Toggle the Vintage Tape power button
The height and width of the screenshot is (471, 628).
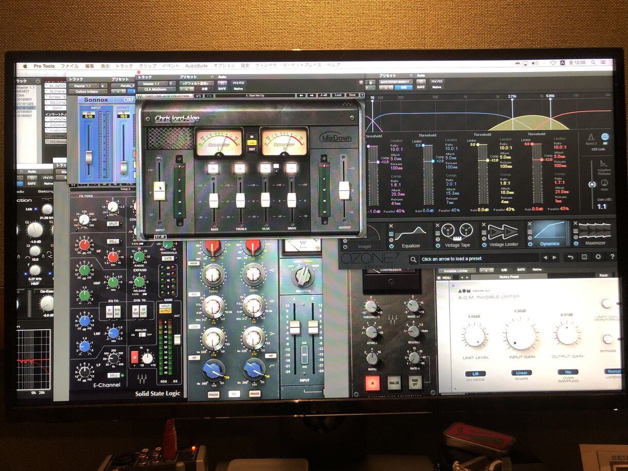click(x=438, y=245)
